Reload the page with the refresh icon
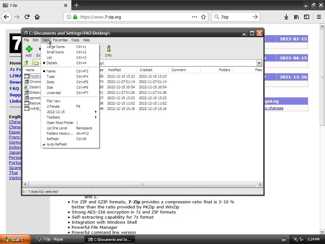This screenshot has height=244, width=325. (27, 17)
